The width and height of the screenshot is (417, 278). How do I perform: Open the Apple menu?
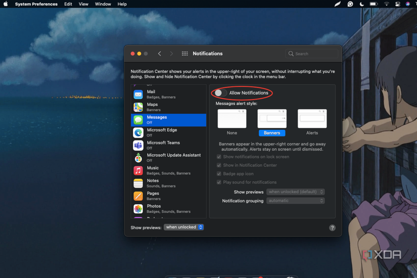(6, 4)
